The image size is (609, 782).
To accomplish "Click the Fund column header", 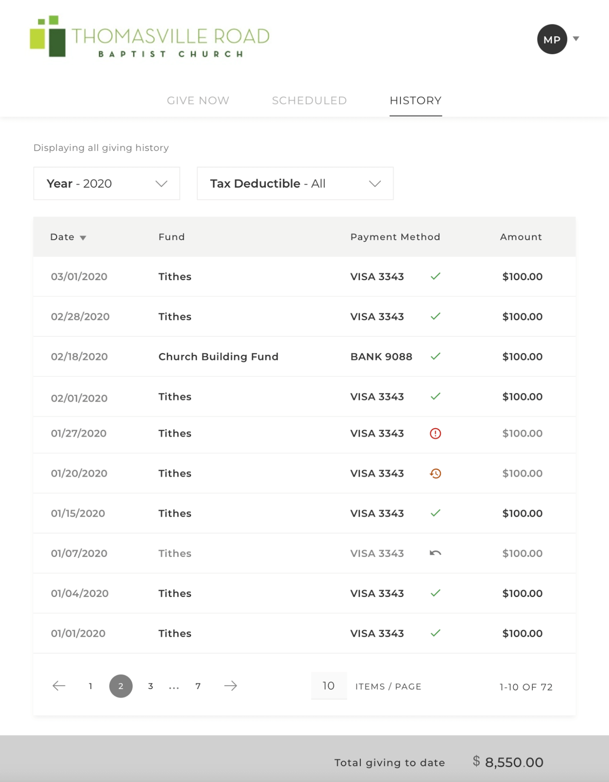I will [172, 237].
